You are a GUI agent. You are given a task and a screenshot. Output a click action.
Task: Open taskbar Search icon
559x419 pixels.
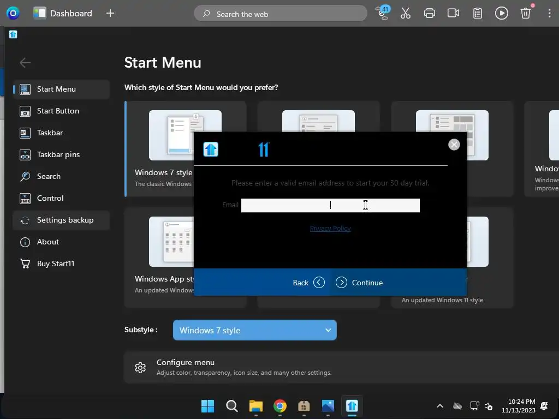(x=231, y=406)
